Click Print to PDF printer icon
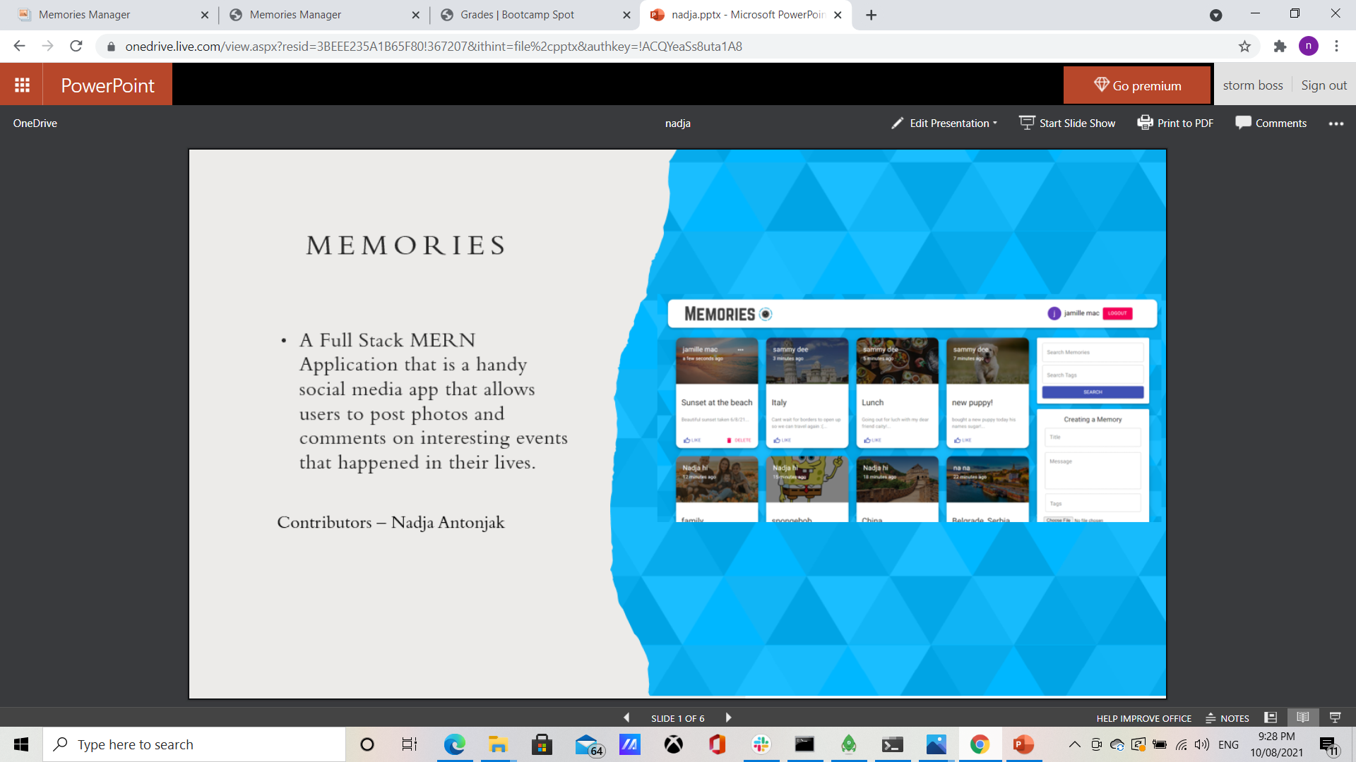Screen dimensions: 1356x762 coord(1145,123)
